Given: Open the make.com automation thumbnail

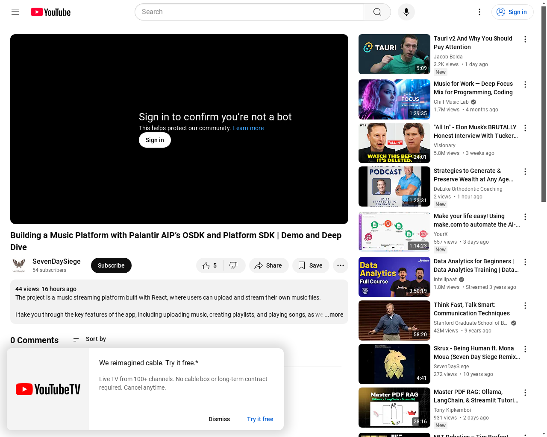Looking at the screenshot, I should pyautogui.click(x=394, y=232).
